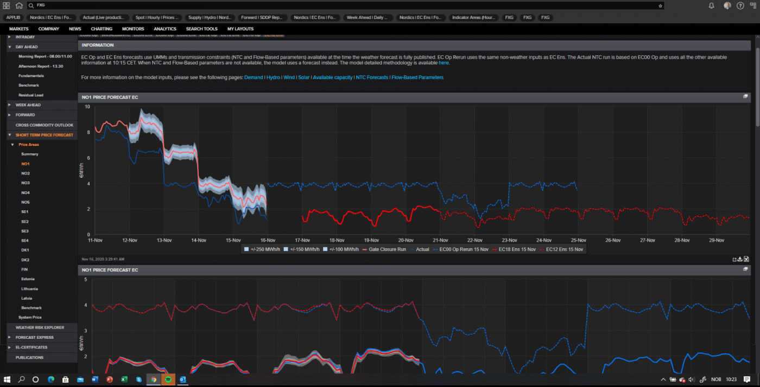Toggle the +/-250 MWh/h legend series
The image size is (760, 387).
tap(261, 249)
